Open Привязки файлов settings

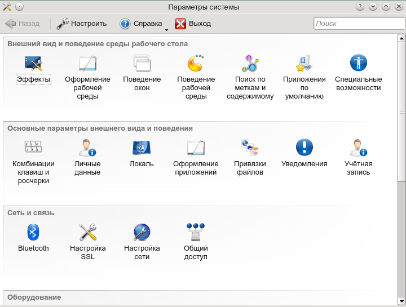(x=250, y=158)
